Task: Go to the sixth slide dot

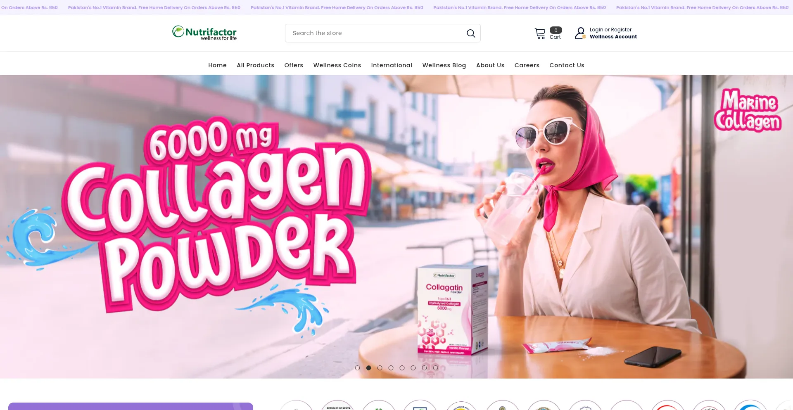Action: [413, 368]
